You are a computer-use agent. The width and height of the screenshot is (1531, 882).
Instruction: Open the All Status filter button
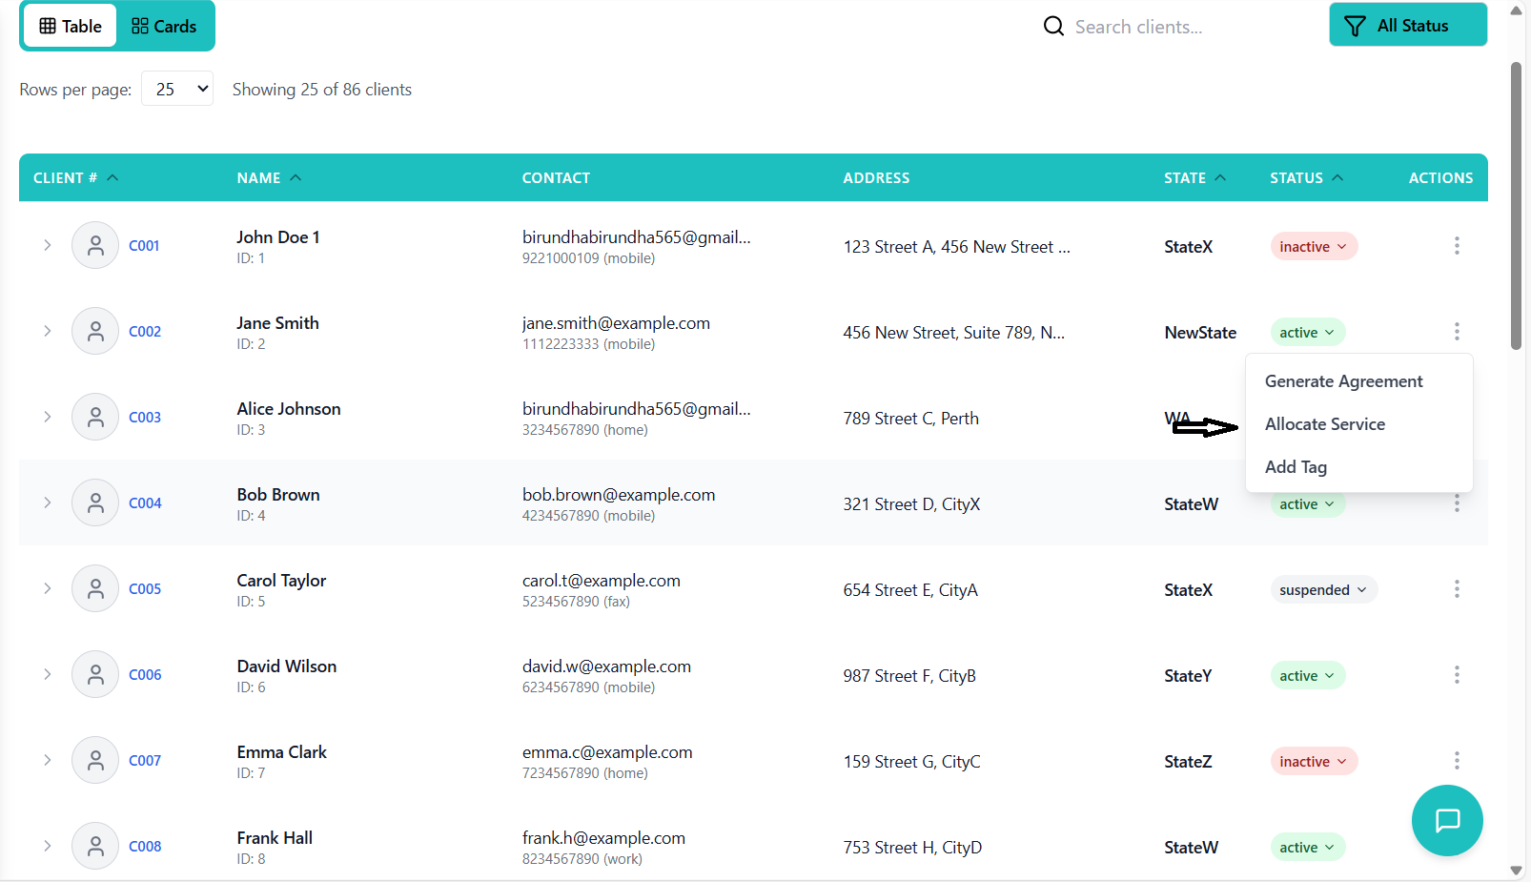click(1407, 26)
